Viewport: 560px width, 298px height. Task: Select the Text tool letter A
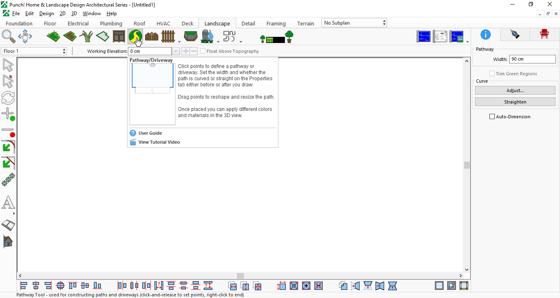click(8, 203)
